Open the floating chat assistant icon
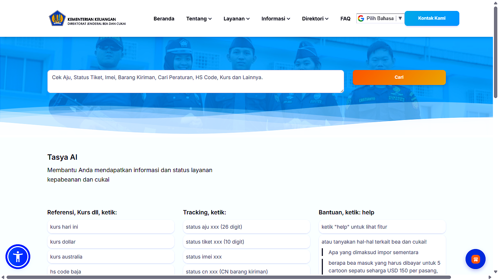The width and height of the screenshot is (498, 280). [x=475, y=259]
